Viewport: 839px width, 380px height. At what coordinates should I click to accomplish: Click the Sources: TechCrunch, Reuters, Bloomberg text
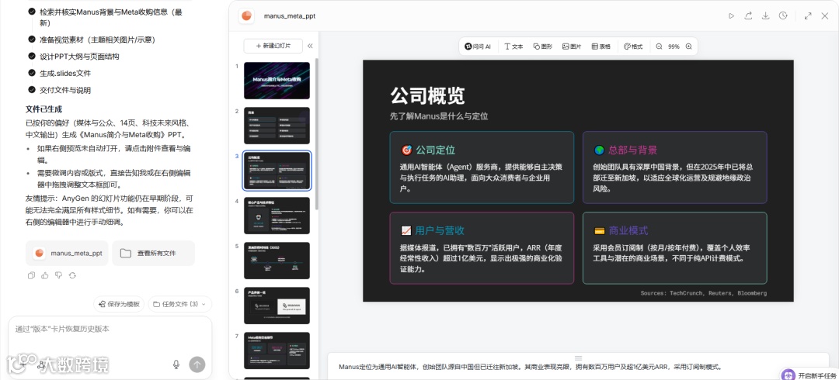(704, 293)
